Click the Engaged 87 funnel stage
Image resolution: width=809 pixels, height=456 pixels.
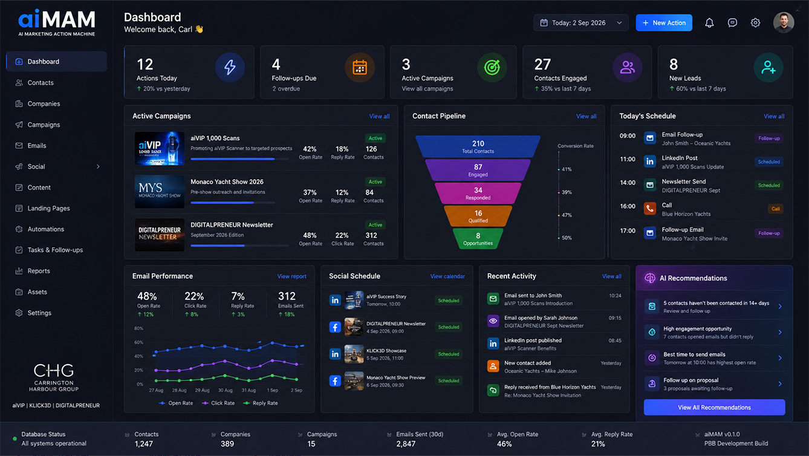[478, 170]
